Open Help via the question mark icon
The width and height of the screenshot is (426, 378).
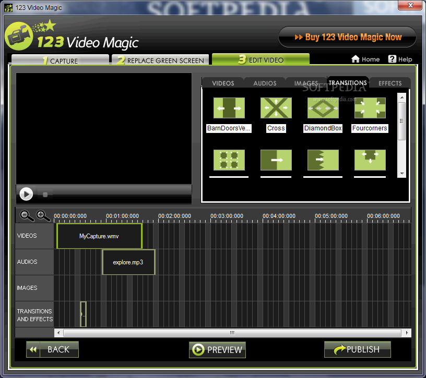click(x=392, y=59)
